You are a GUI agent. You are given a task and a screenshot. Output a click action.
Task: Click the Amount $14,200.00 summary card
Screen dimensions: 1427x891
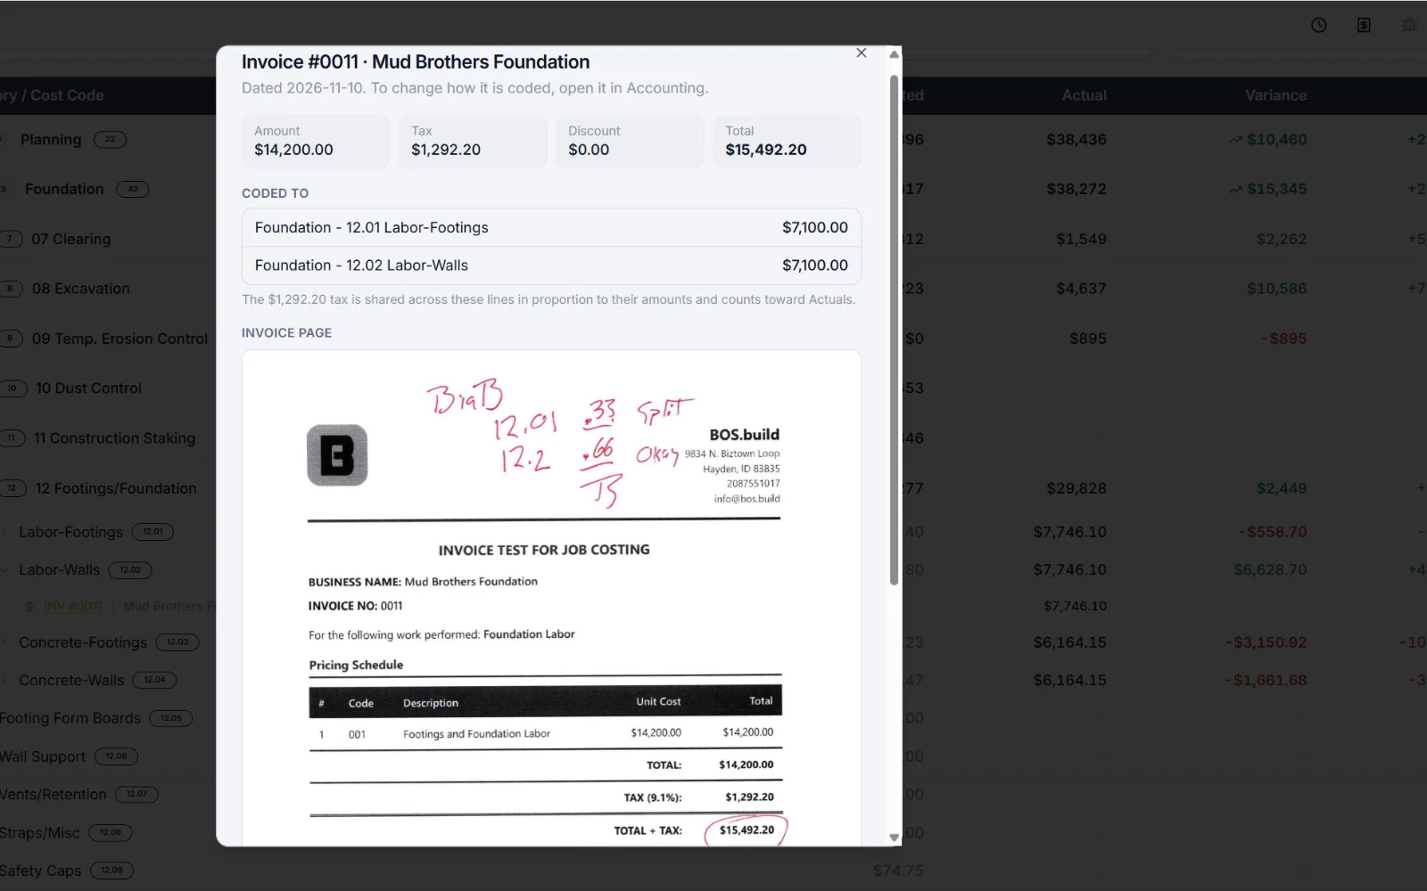click(316, 141)
